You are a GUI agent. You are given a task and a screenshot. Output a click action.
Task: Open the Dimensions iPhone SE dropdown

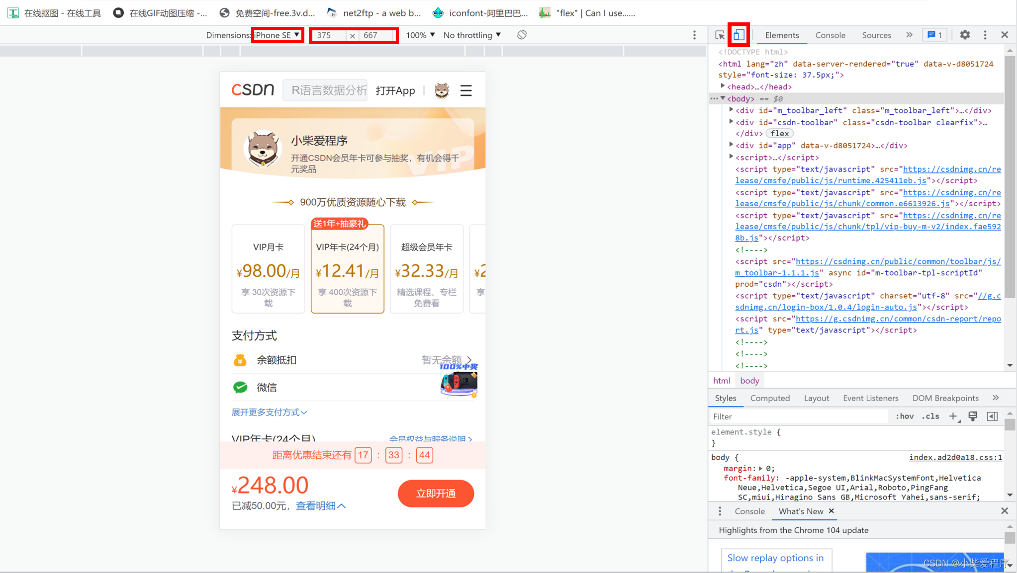pos(277,35)
